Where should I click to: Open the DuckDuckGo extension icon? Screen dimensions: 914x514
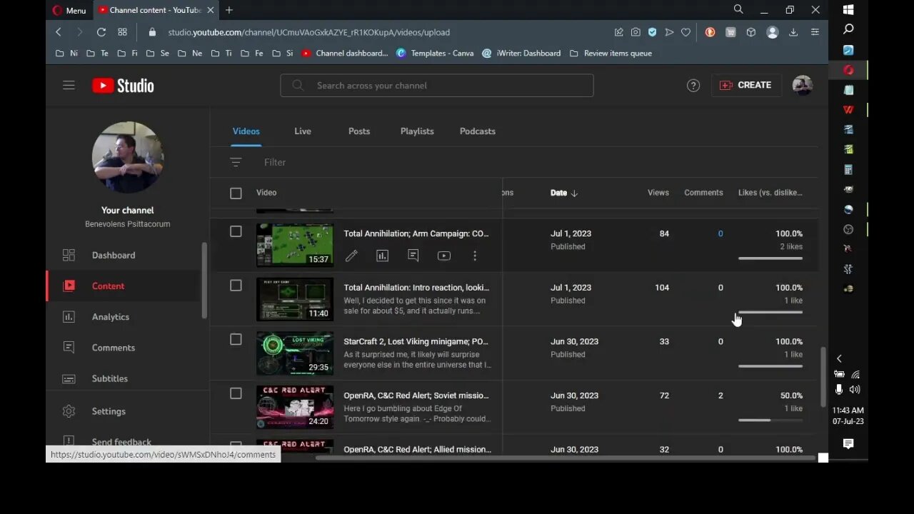click(710, 32)
